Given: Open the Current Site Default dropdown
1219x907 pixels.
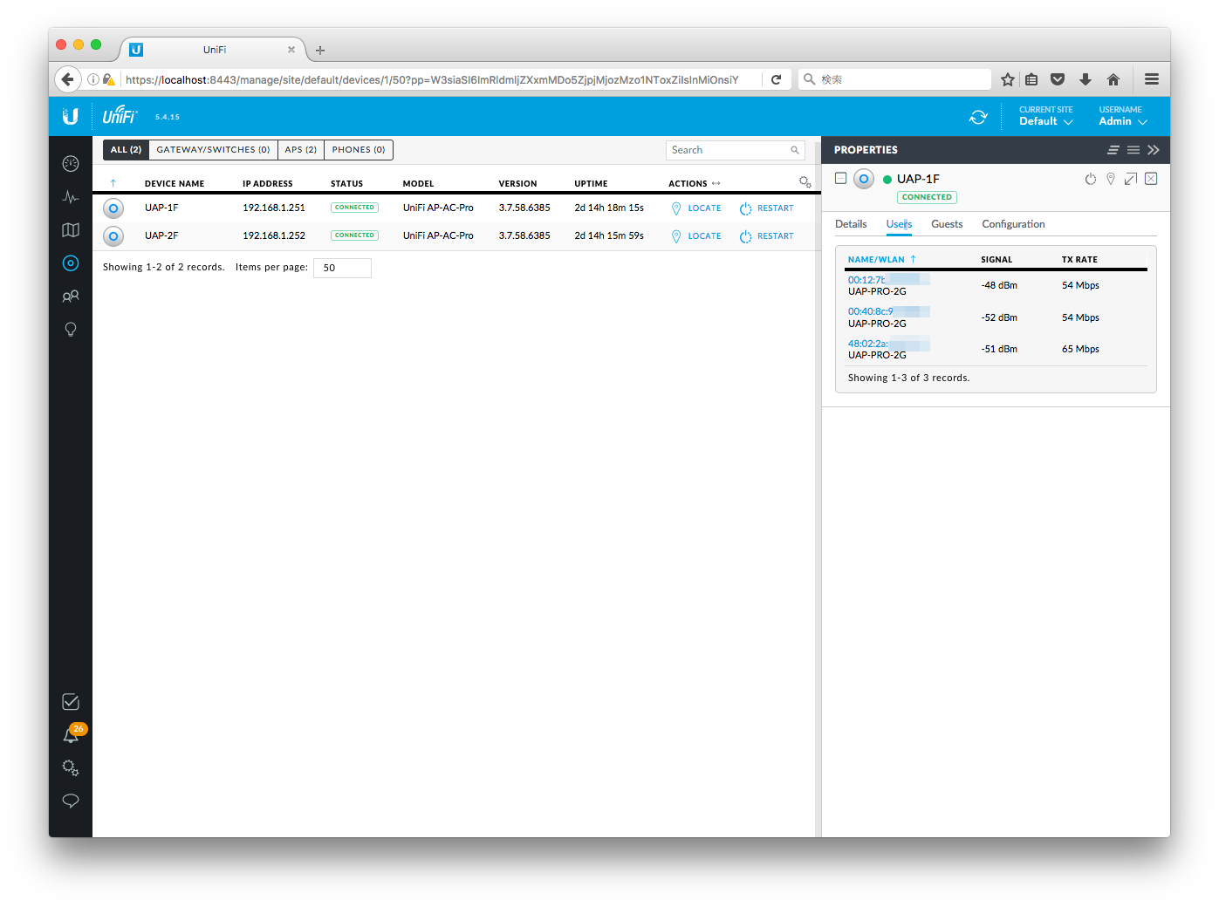Looking at the screenshot, I should (x=1046, y=116).
